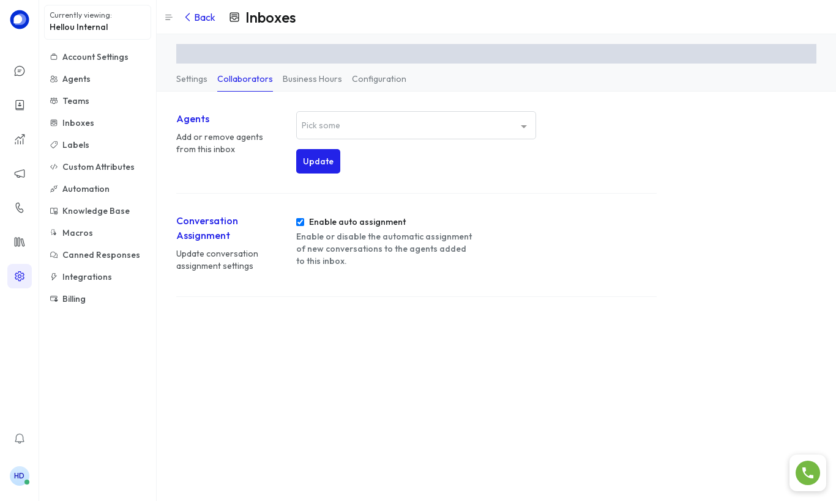Open the HD profile avatar
This screenshot has width=836, height=501.
click(20, 476)
